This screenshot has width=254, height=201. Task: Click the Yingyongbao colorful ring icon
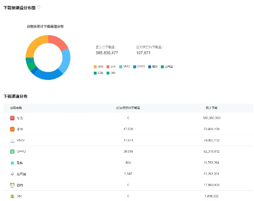pos(12,174)
